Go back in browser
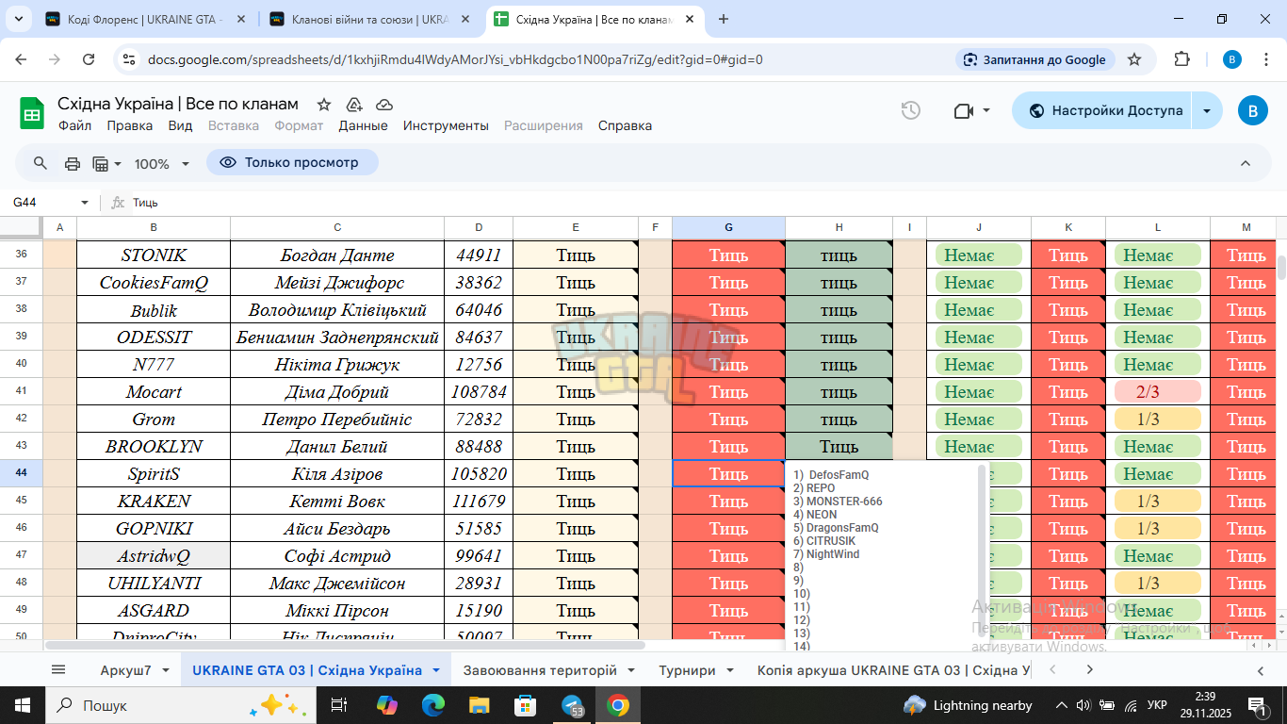This screenshot has width=1287, height=724. [22, 59]
